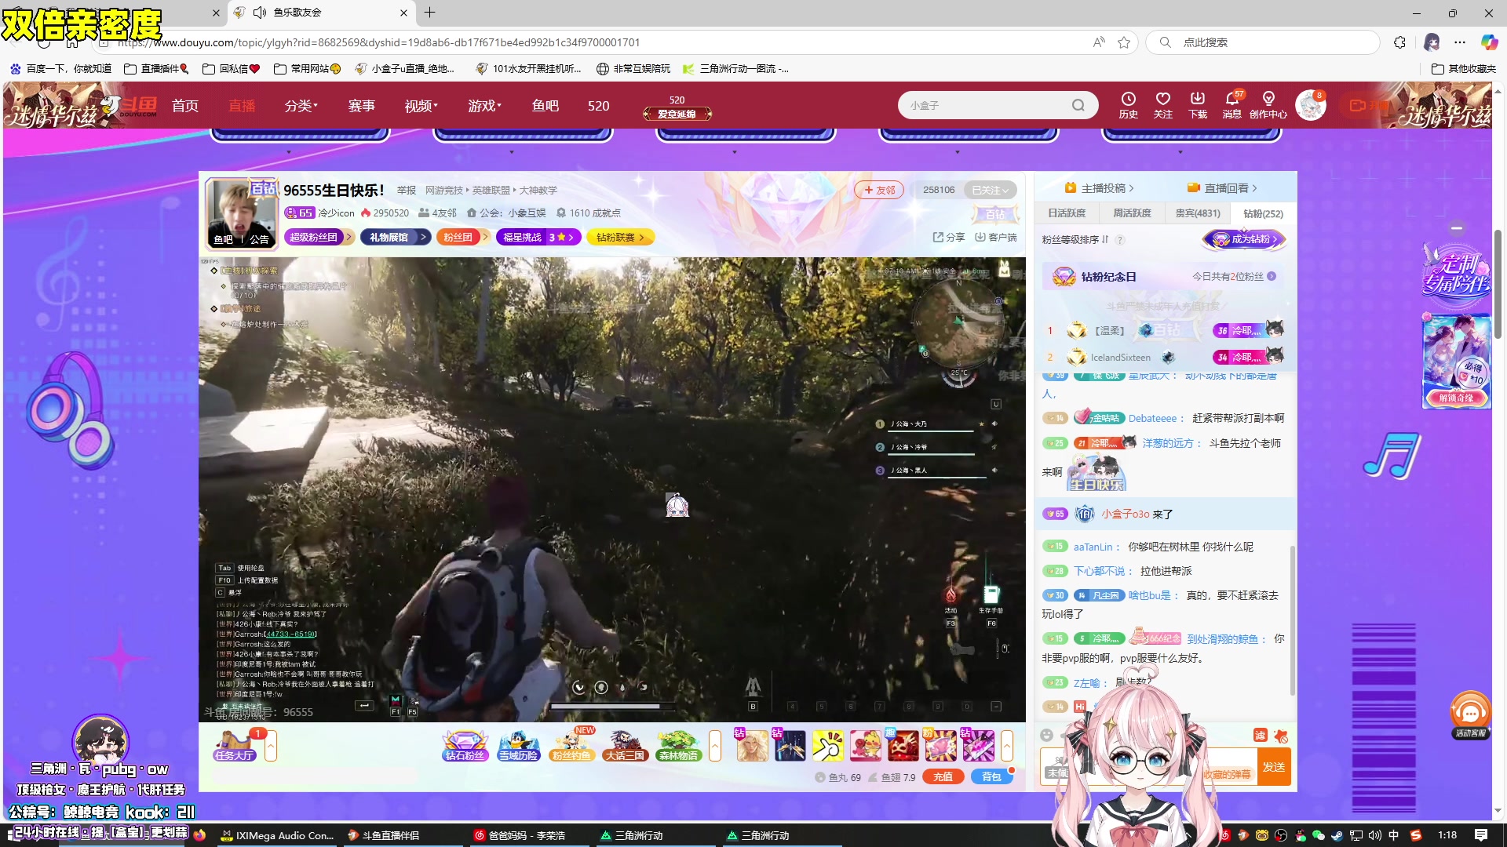Screen dimensions: 1507x847
Task: Send the blonde goddess portrait gift
Action: pos(752,746)
